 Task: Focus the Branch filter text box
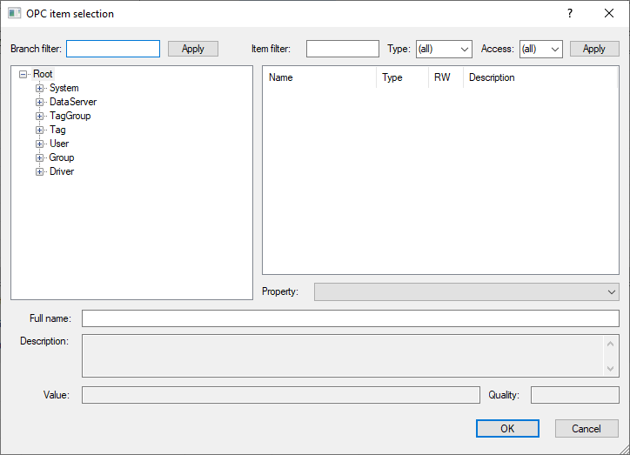pyautogui.click(x=113, y=49)
